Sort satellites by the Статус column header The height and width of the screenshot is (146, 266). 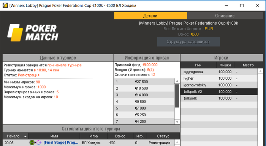coord(163,136)
